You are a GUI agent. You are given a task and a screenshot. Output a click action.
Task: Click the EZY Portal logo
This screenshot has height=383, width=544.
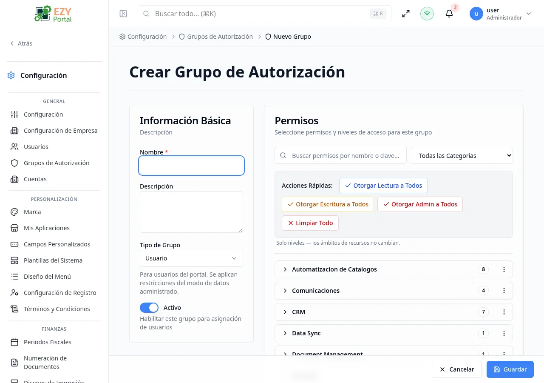54,14
